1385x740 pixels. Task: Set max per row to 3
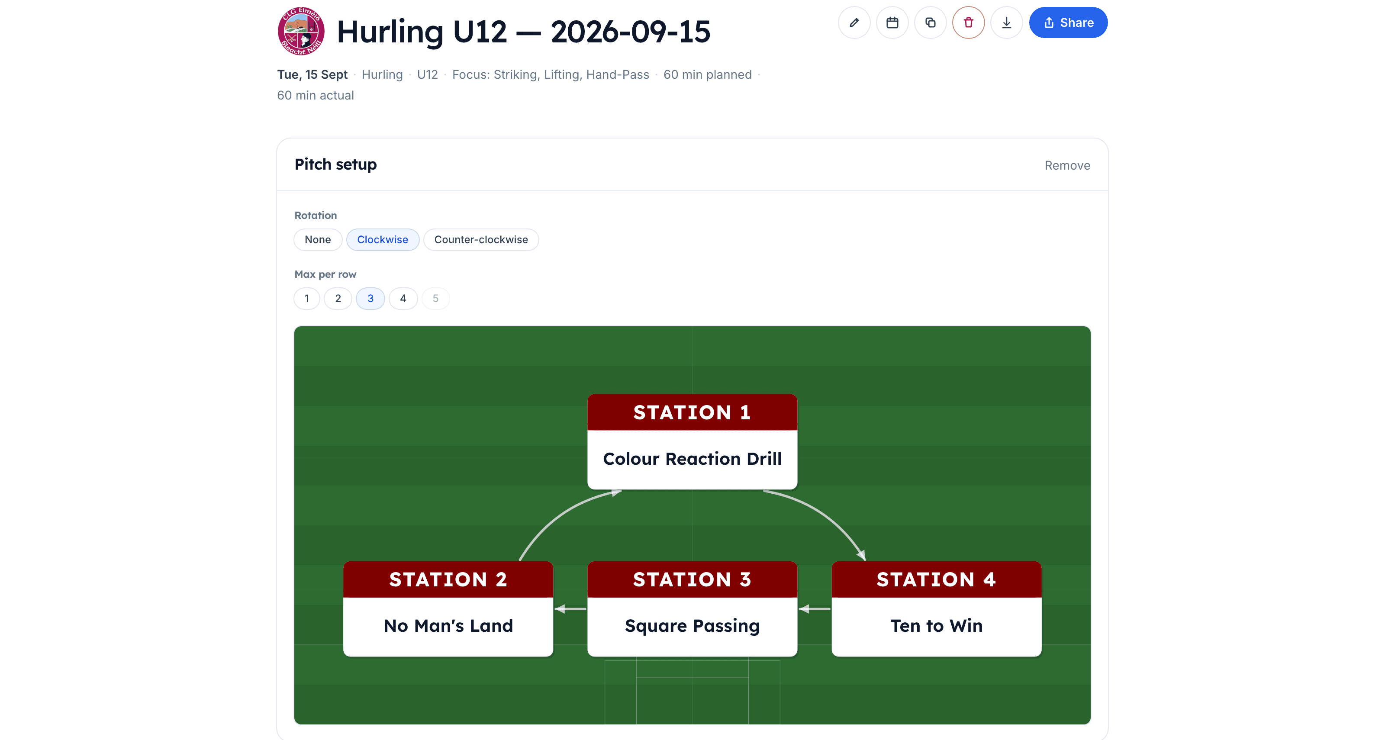point(370,298)
